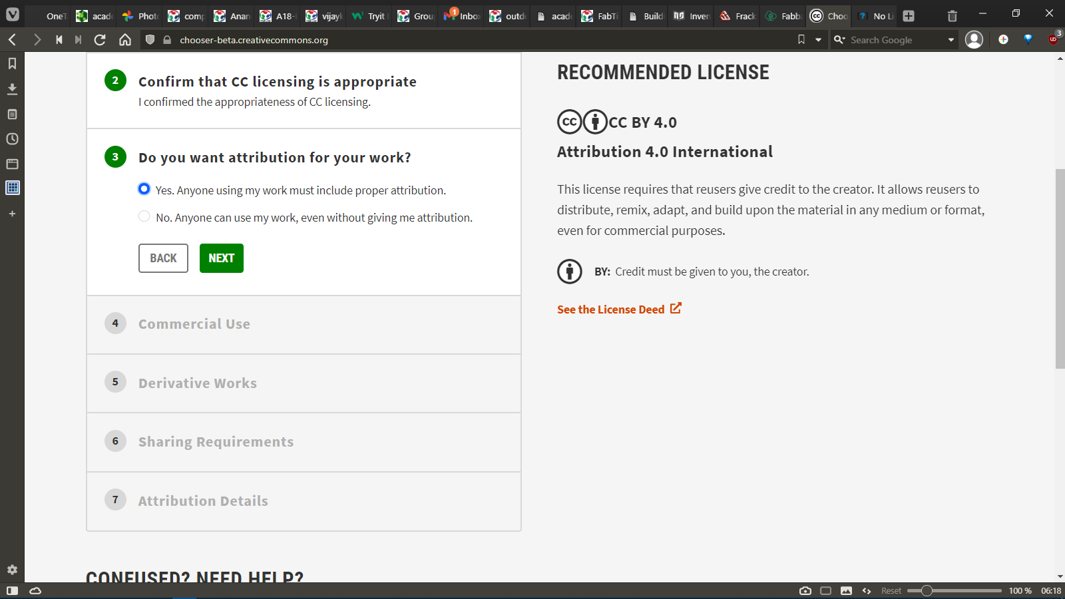This screenshot has width=1065, height=599.
Task: Adjust the page zoom slider
Action: click(955, 590)
